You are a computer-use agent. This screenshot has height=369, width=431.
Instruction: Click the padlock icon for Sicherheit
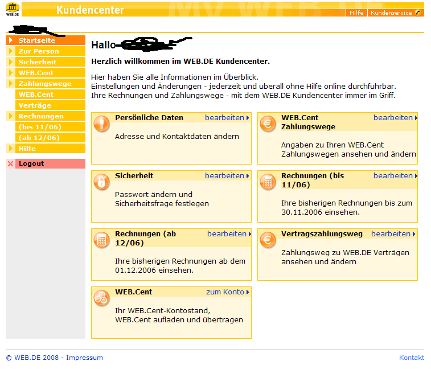coord(102,182)
